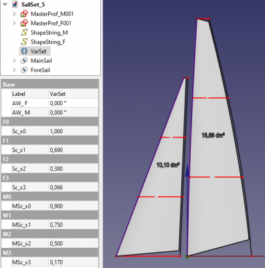Click the M0 property group header
This screenshot has height=268, width=265.
(x=50, y=197)
